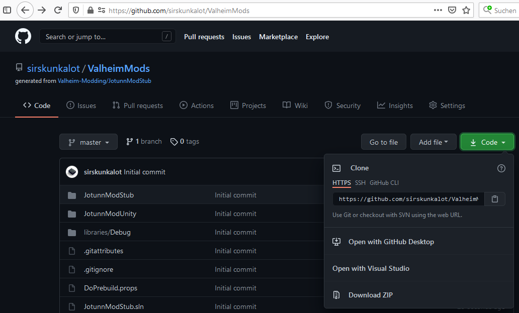Image resolution: width=519 pixels, height=313 pixels.
Task: Click the terminal icon beside Clone
Action: click(336, 168)
